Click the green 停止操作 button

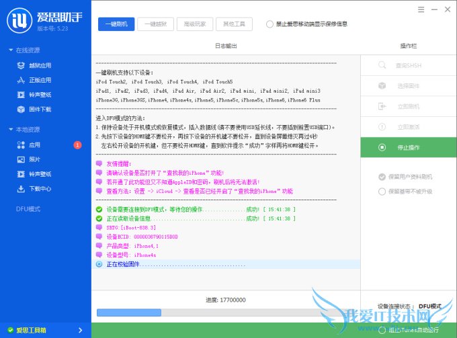tap(409, 147)
